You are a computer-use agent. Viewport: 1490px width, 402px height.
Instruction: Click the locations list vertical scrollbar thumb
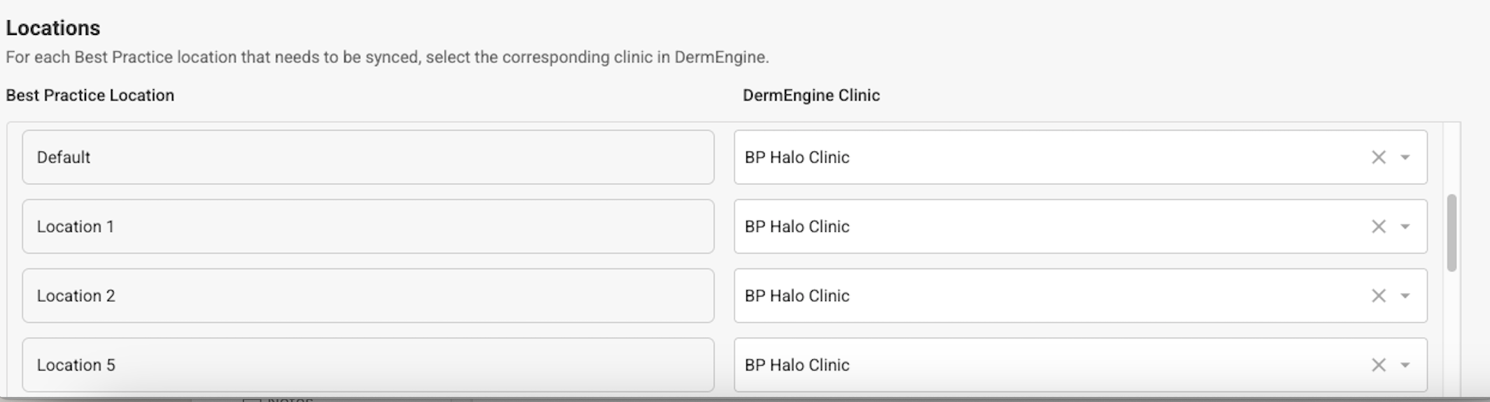pos(1452,232)
